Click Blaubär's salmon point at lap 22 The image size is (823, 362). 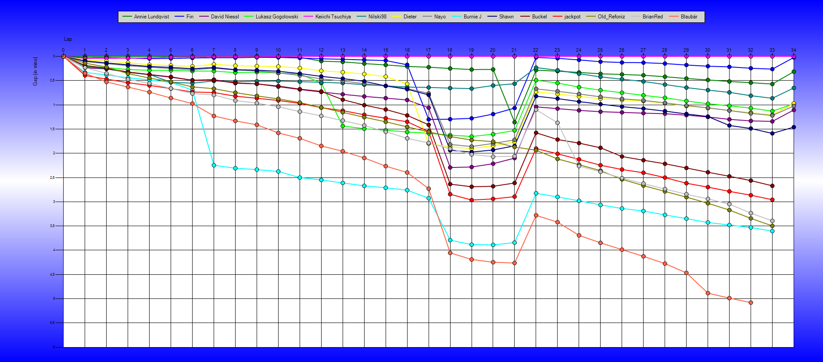[536, 215]
